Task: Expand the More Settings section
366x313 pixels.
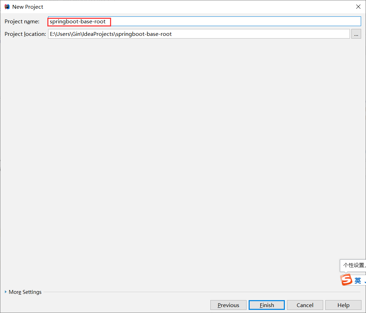Action: pos(23,292)
